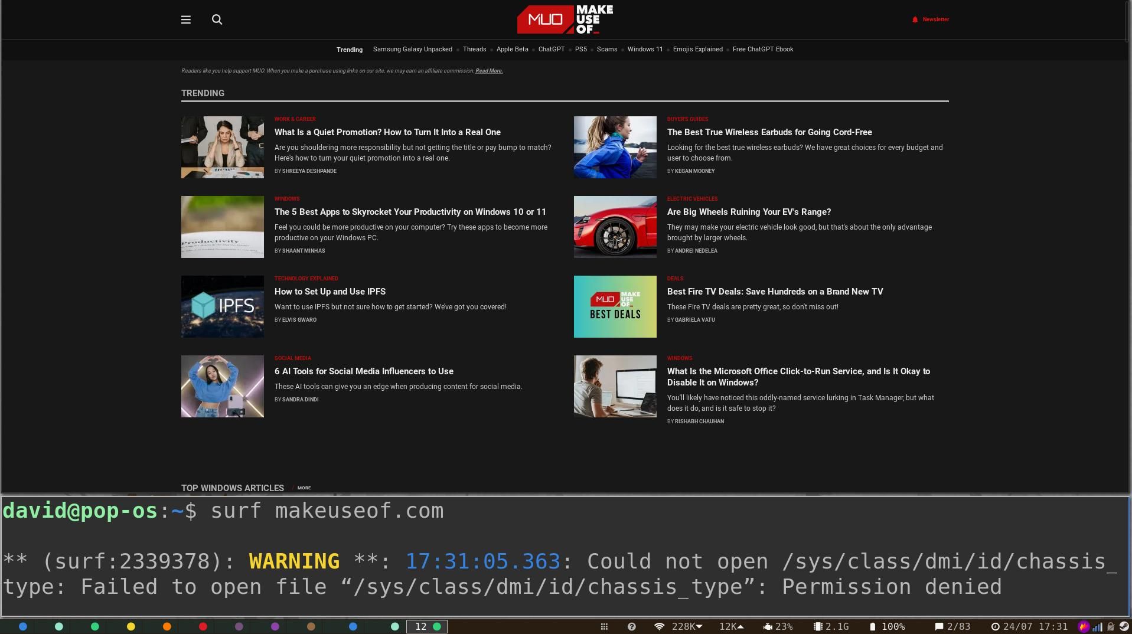The height and width of the screenshot is (634, 1132).
Task: Click the question mark help icon
Action: (631, 626)
